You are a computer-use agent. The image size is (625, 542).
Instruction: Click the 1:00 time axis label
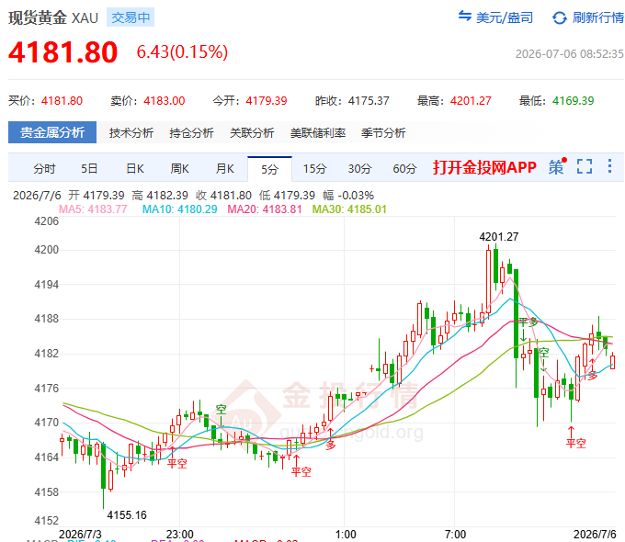[x=346, y=534]
